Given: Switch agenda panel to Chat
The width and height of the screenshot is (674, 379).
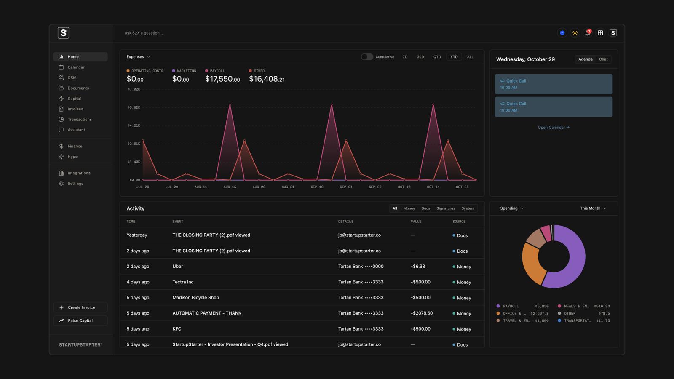Looking at the screenshot, I should pyautogui.click(x=603, y=59).
